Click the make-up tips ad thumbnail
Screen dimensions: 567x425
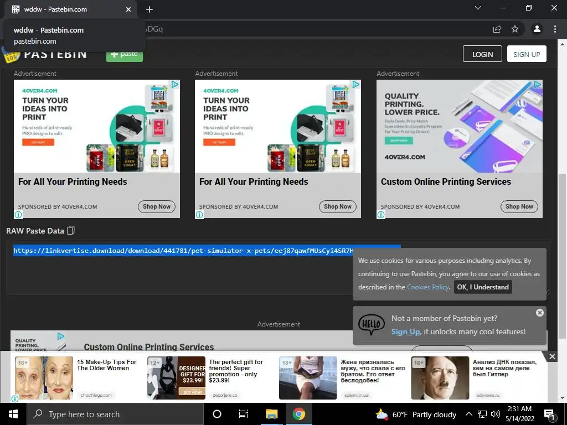[x=44, y=377]
